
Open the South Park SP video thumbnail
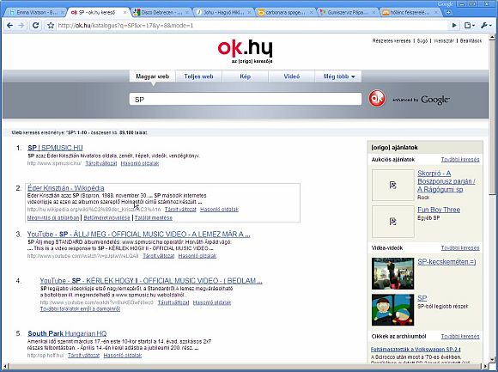pos(393,310)
